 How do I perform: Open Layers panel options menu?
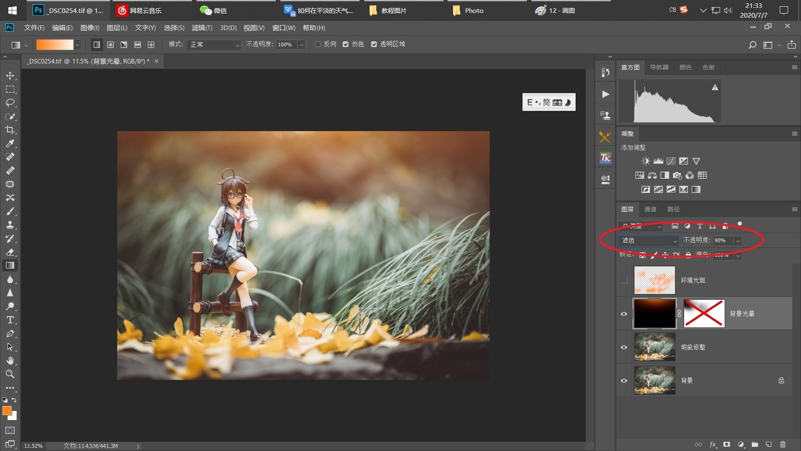[x=794, y=209]
